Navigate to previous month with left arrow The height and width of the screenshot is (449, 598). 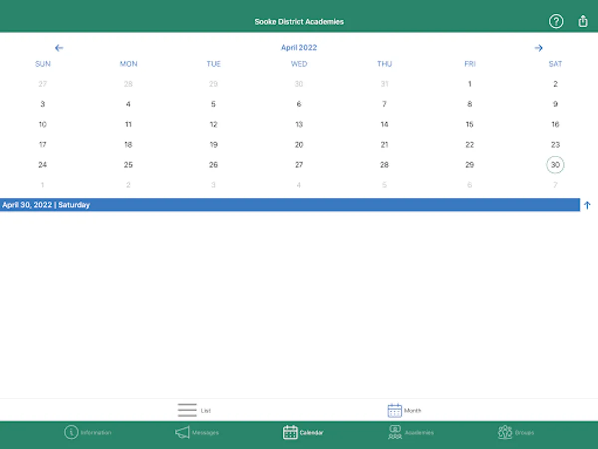[x=59, y=48]
